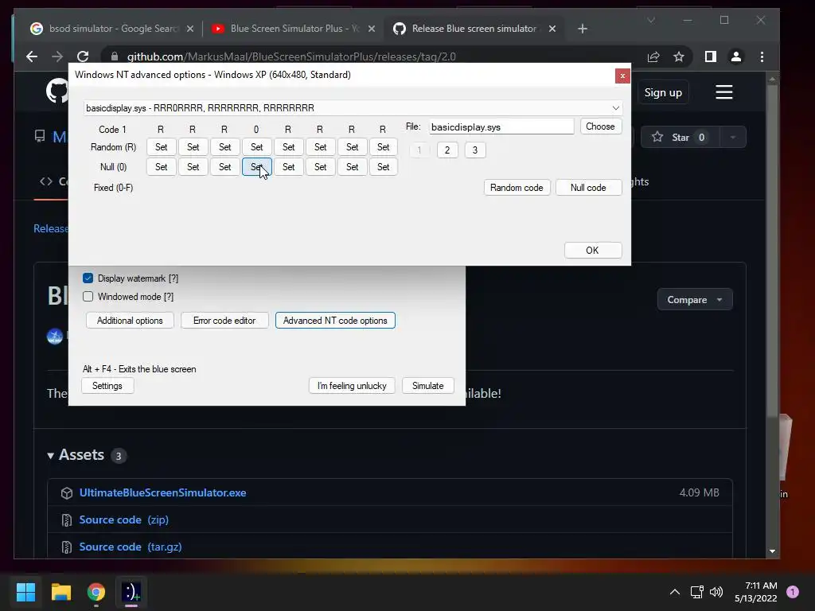The height and width of the screenshot is (611, 815).
Task: Start the blue screen with Simulate
Action: point(427,386)
